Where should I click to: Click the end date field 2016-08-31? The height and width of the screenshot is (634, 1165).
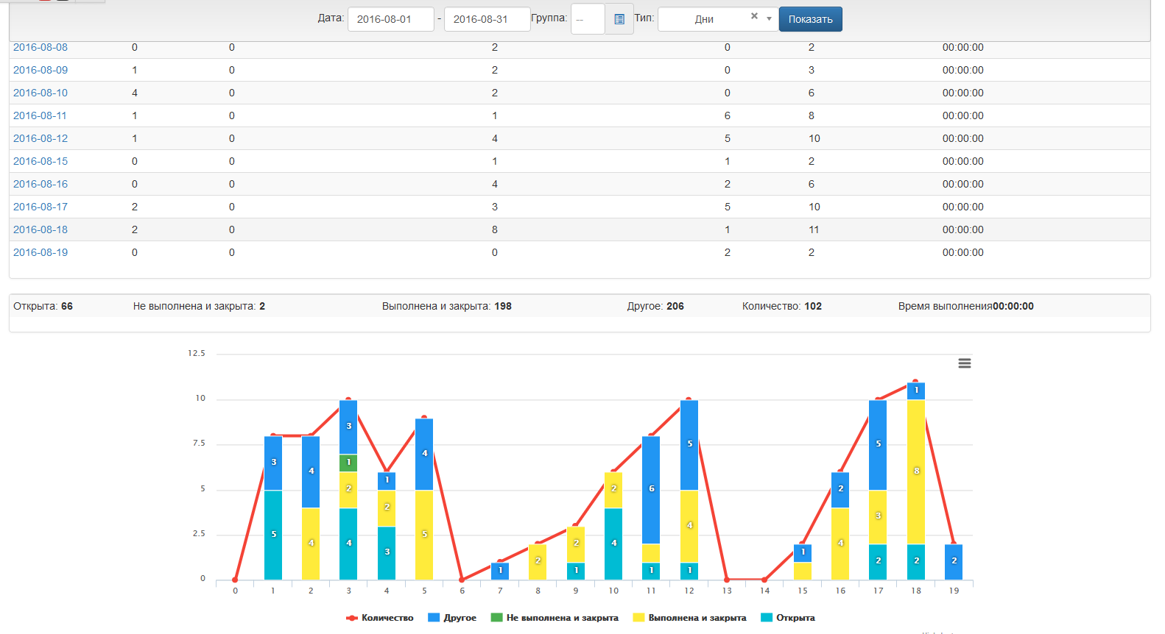point(487,19)
